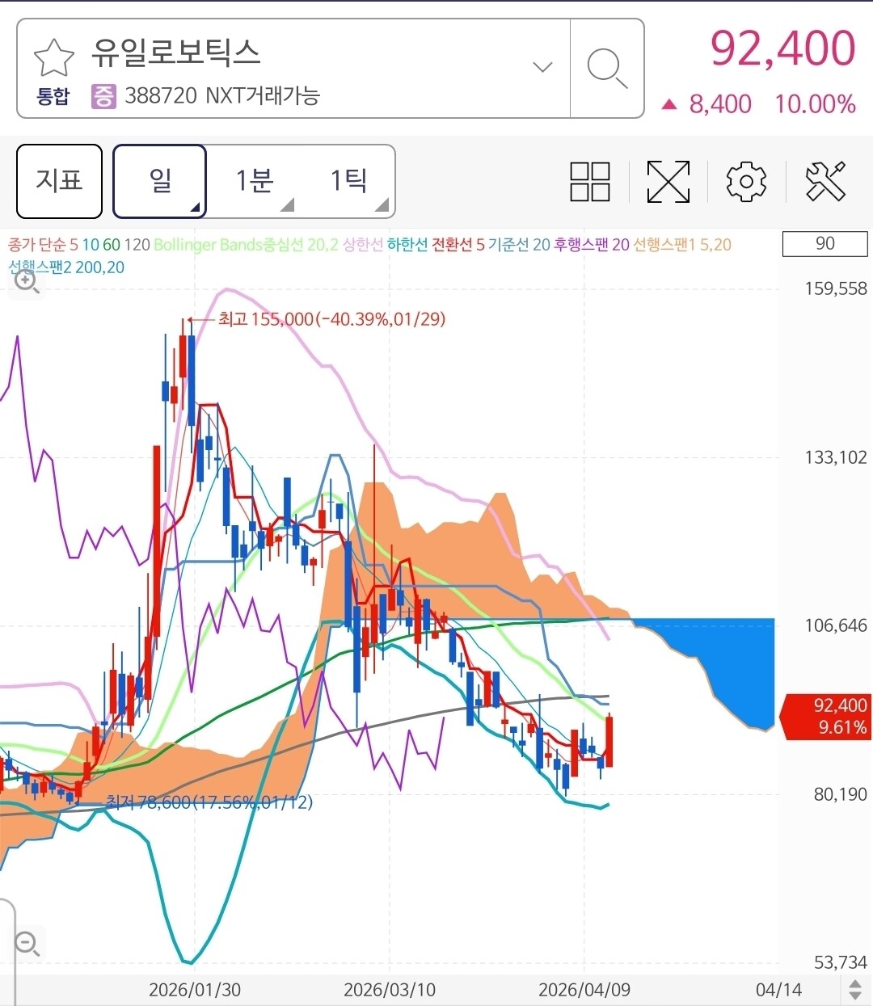873x1006 pixels.
Task: Edit the candle count field showing 90
Action: click(x=824, y=243)
